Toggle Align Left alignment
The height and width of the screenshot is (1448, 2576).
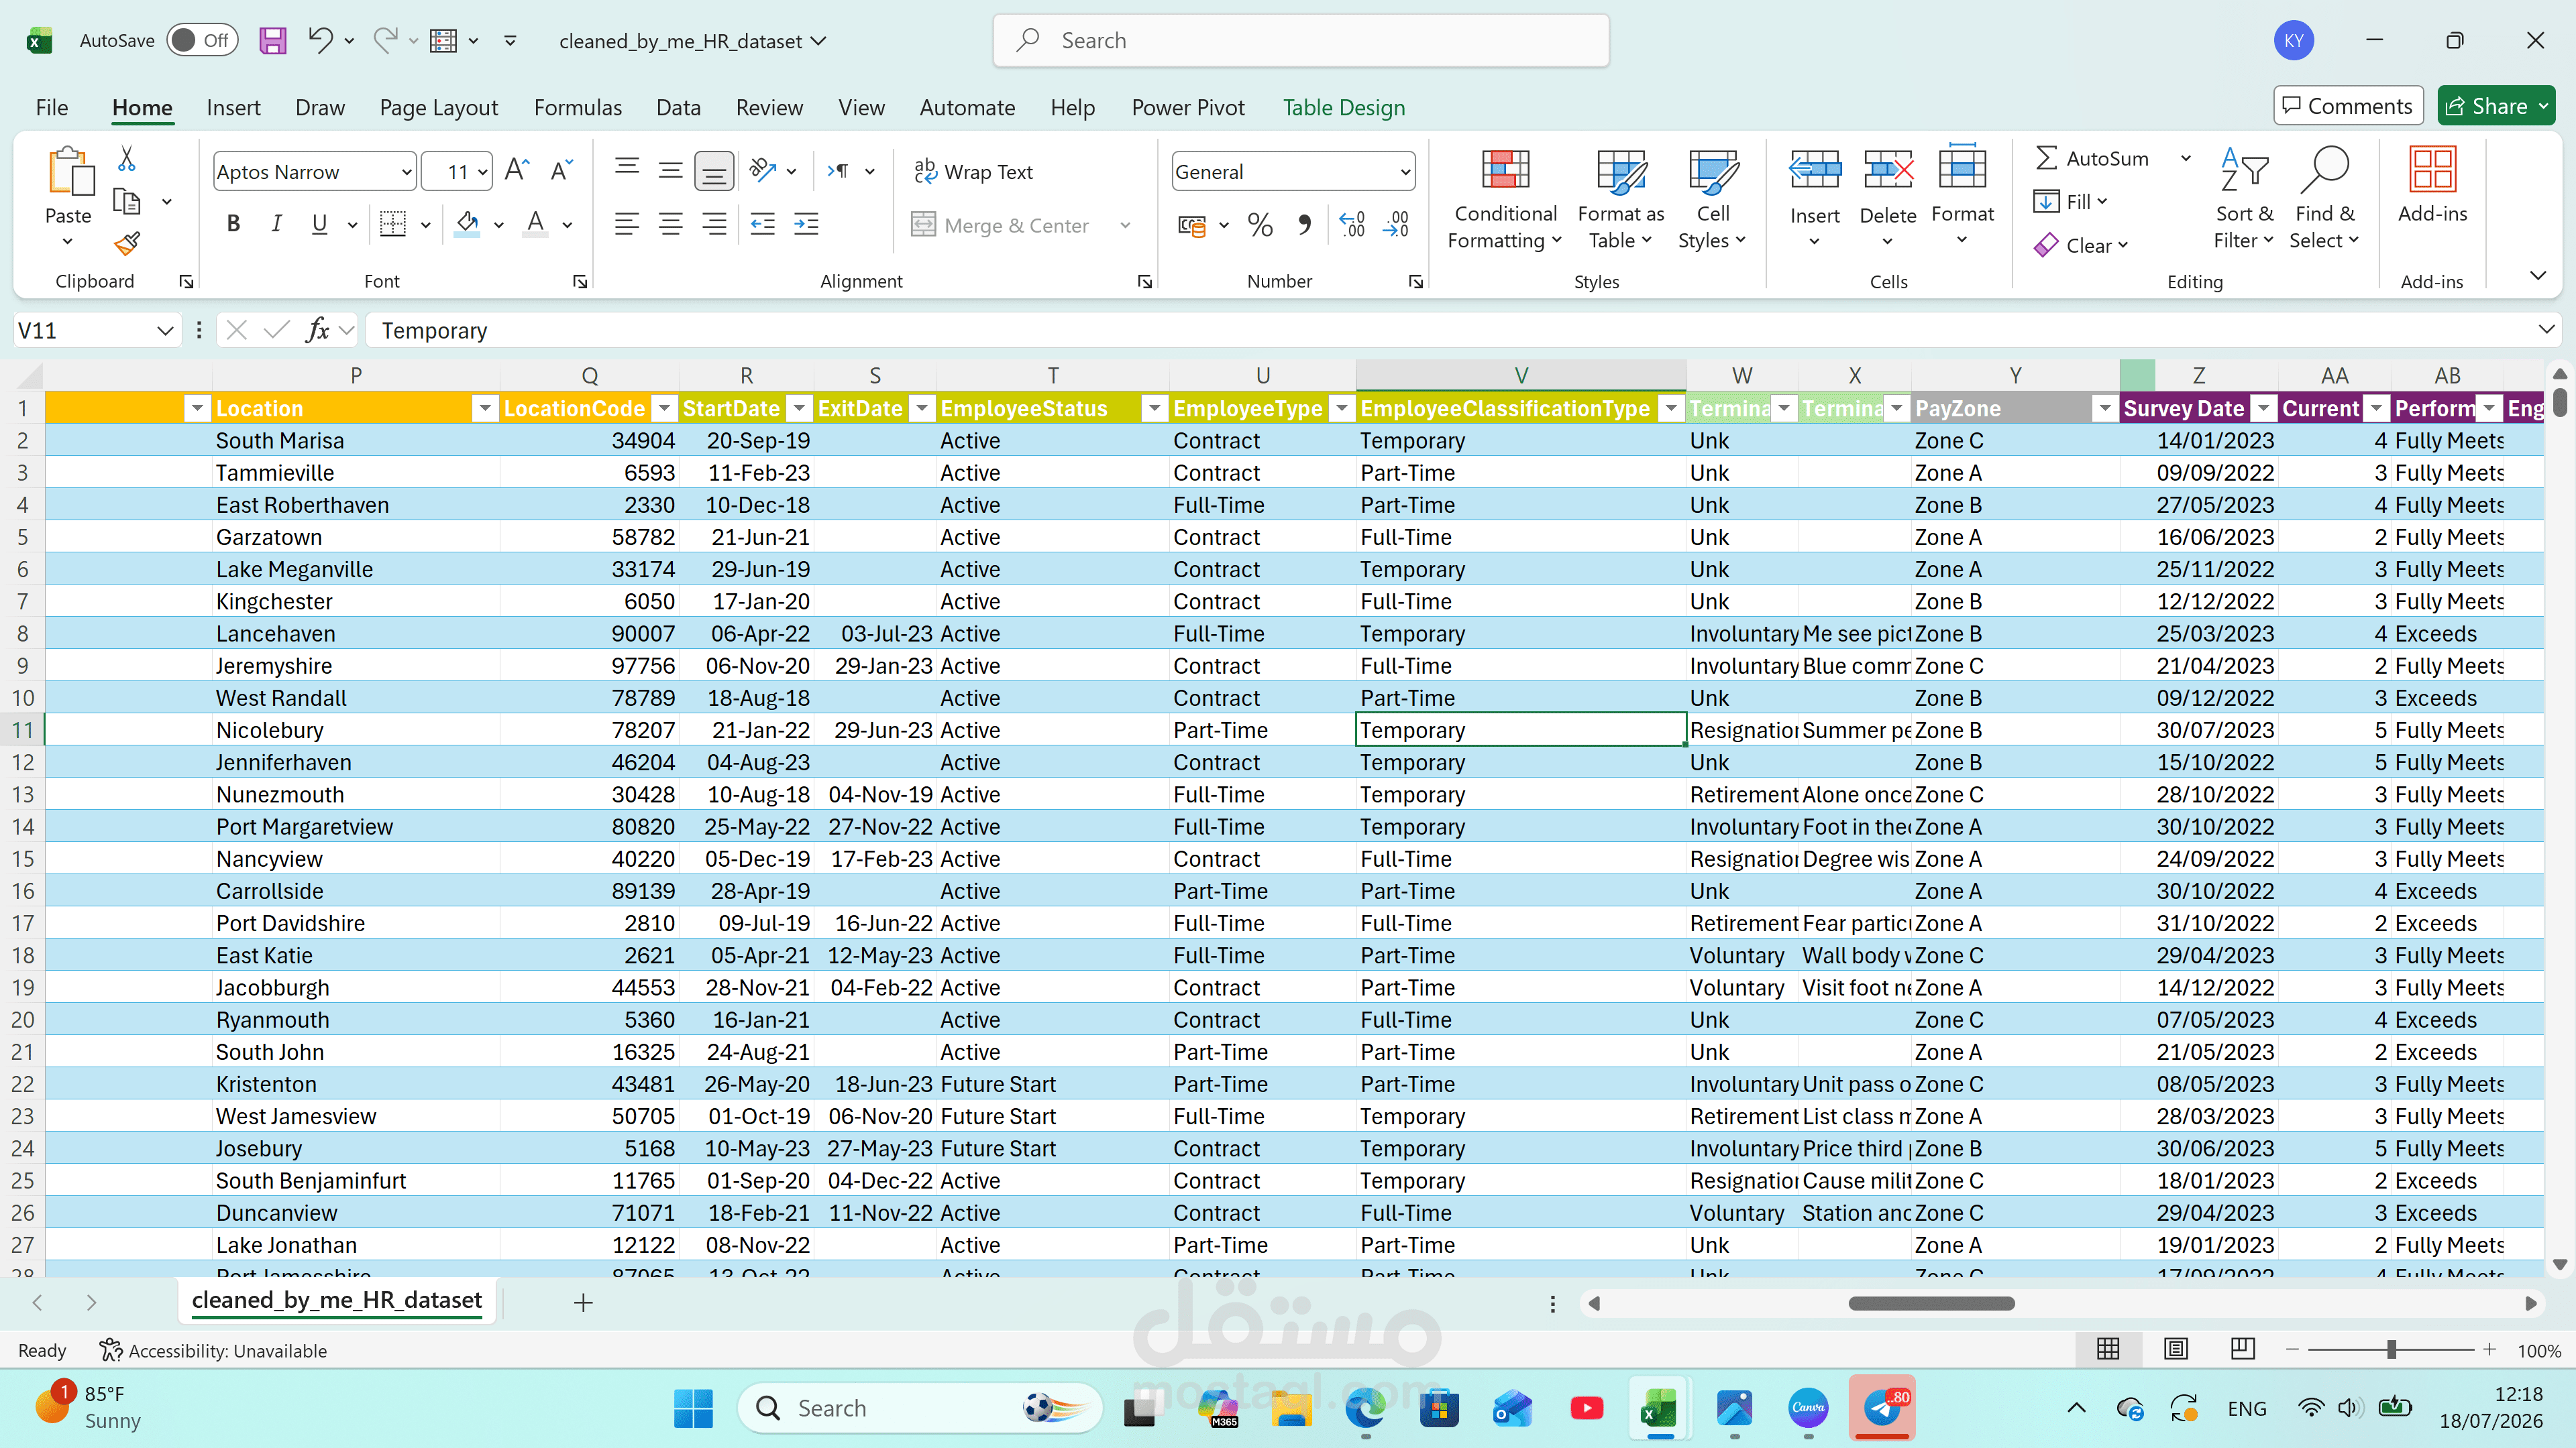click(626, 224)
